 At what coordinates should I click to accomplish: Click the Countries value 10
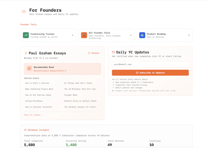(151, 145)
